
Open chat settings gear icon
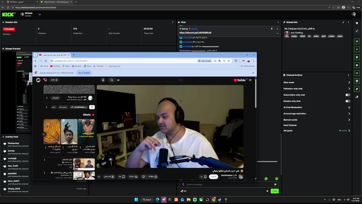(267, 191)
